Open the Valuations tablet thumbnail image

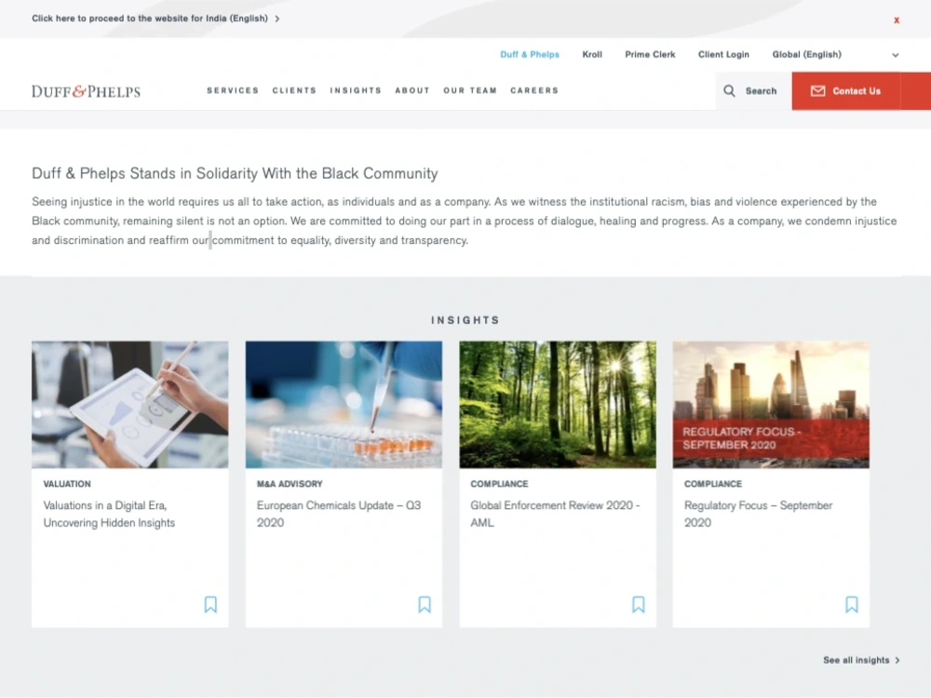130,404
